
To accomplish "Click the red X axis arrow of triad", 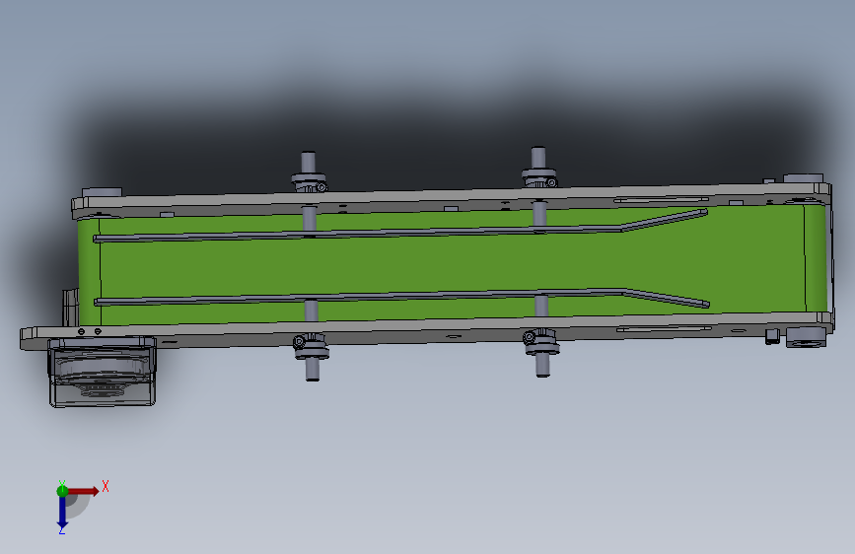I will pyautogui.click(x=83, y=491).
